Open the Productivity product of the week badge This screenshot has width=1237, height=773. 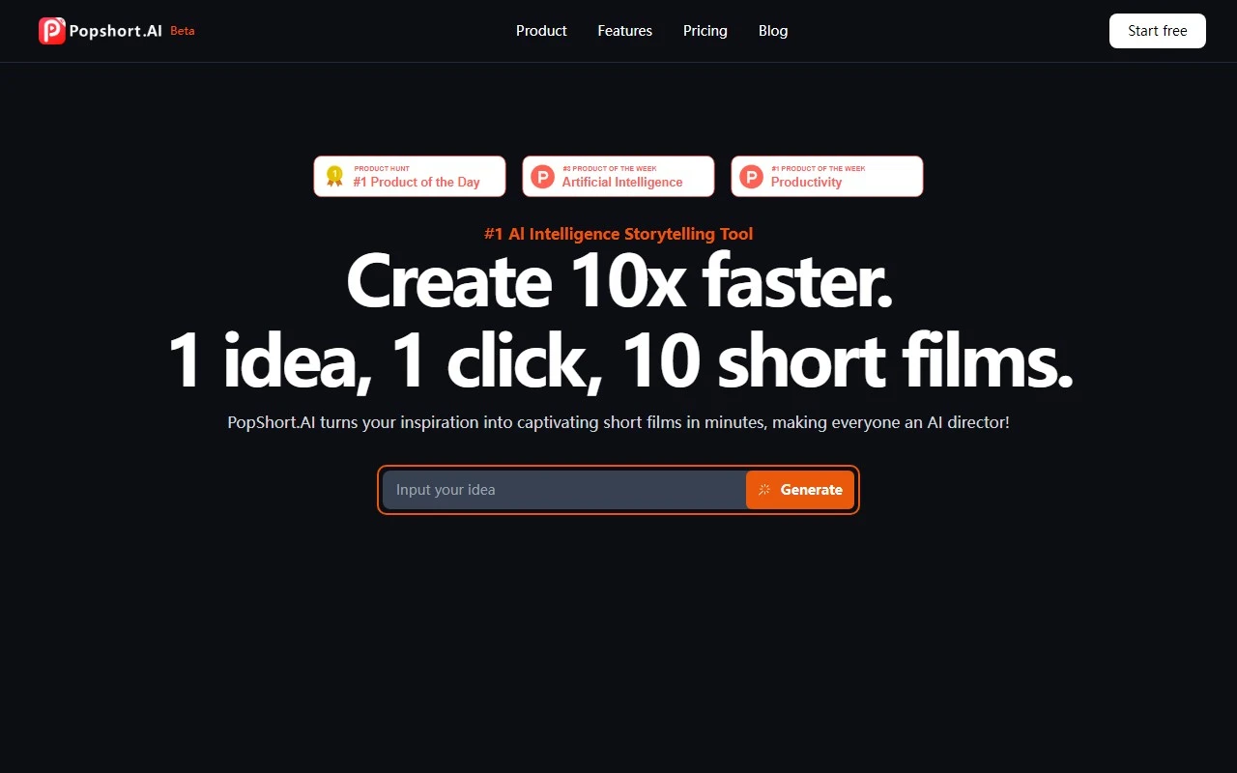827,176
